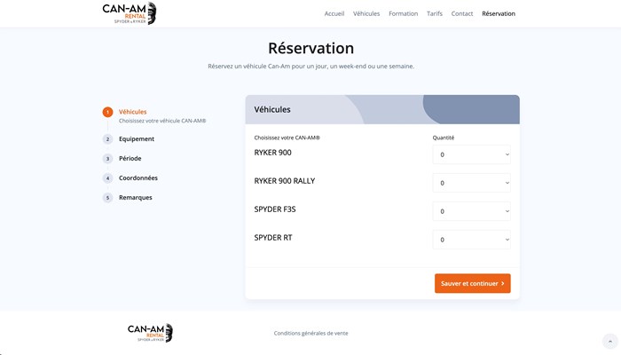
Task: Click the Réservation page heading
Action: click(310, 48)
